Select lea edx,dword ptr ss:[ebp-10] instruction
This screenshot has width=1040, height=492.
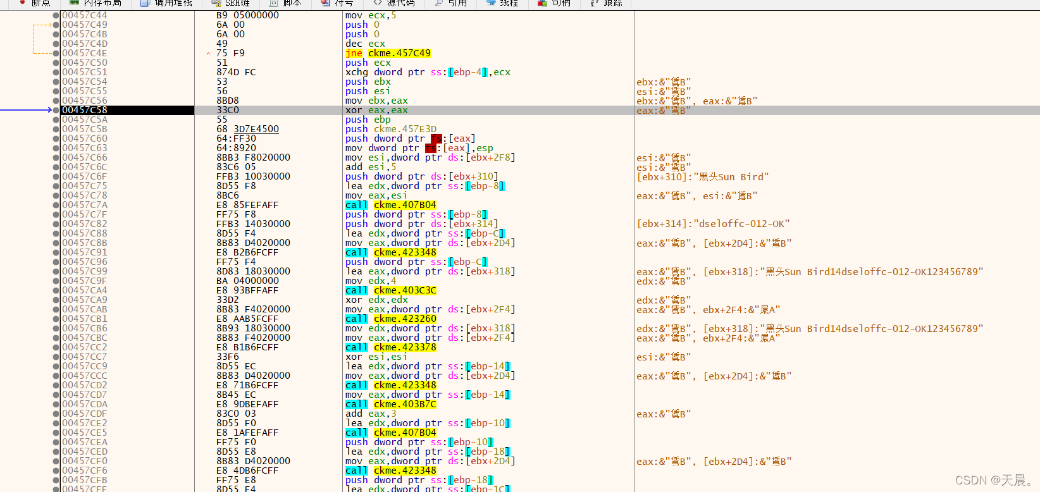click(x=428, y=423)
